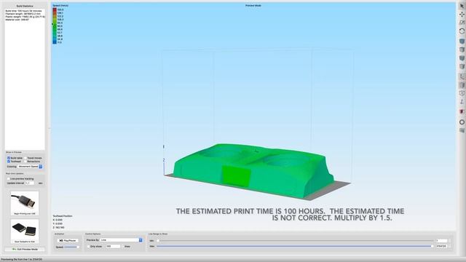
Task: Click the Toolhead Position X value
Action: coord(58,220)
